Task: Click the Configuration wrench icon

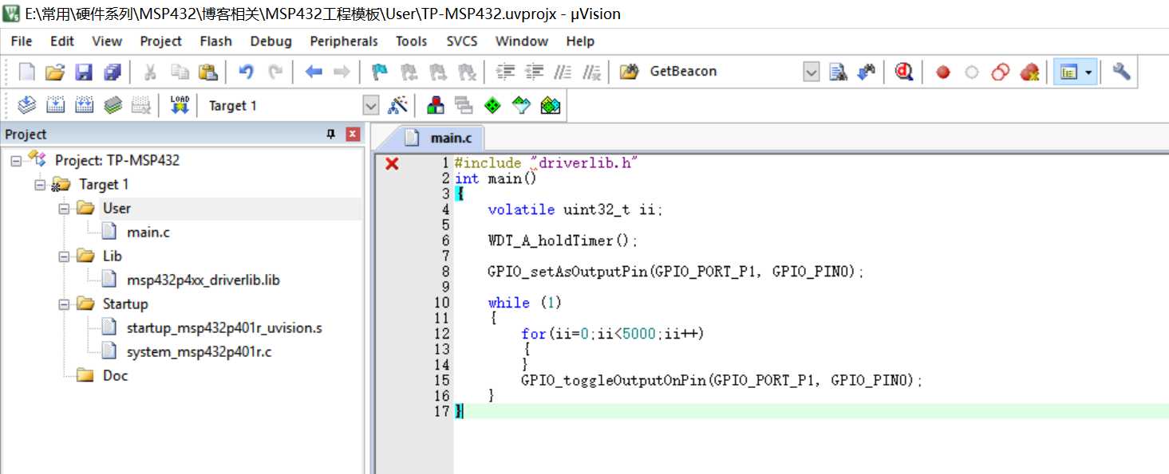Action: pos(1121,72)
